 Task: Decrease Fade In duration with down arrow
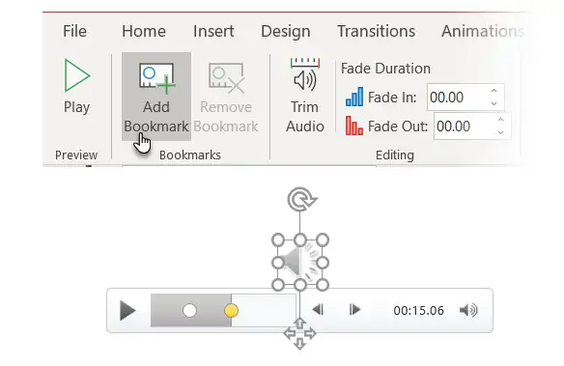[x=493, y=103]
